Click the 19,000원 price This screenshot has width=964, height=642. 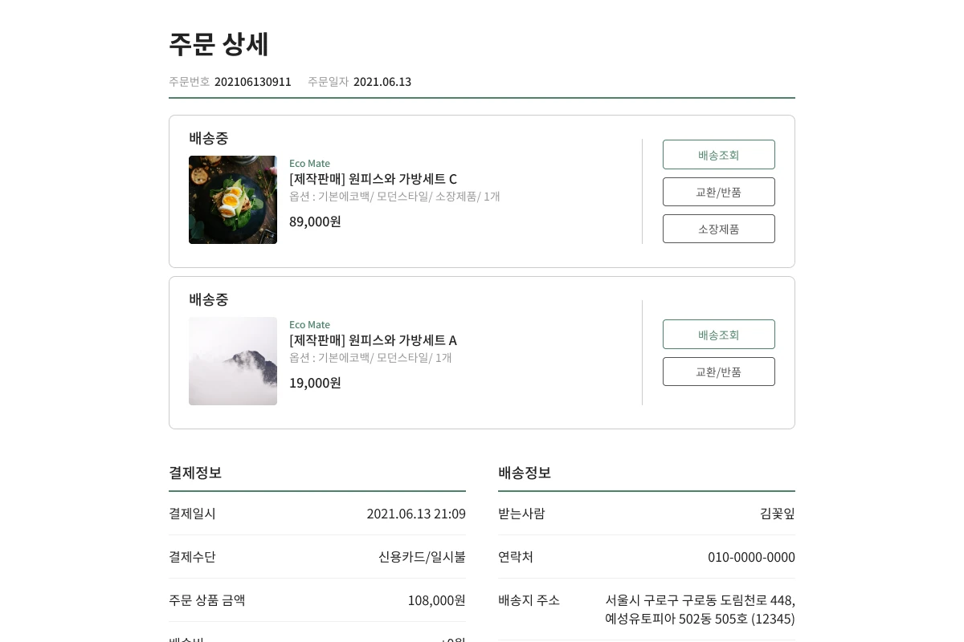[x=315, y=383]
